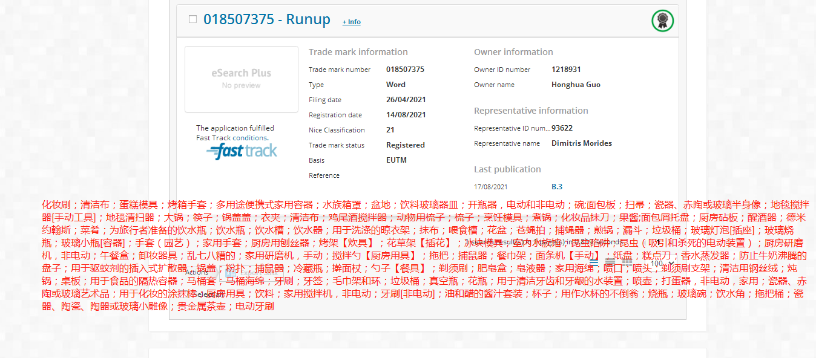Image resolution: width=816 pixels, height=358 pixels.
Task: Open the 100 results per page dropdown
Action: pos(662,263)
